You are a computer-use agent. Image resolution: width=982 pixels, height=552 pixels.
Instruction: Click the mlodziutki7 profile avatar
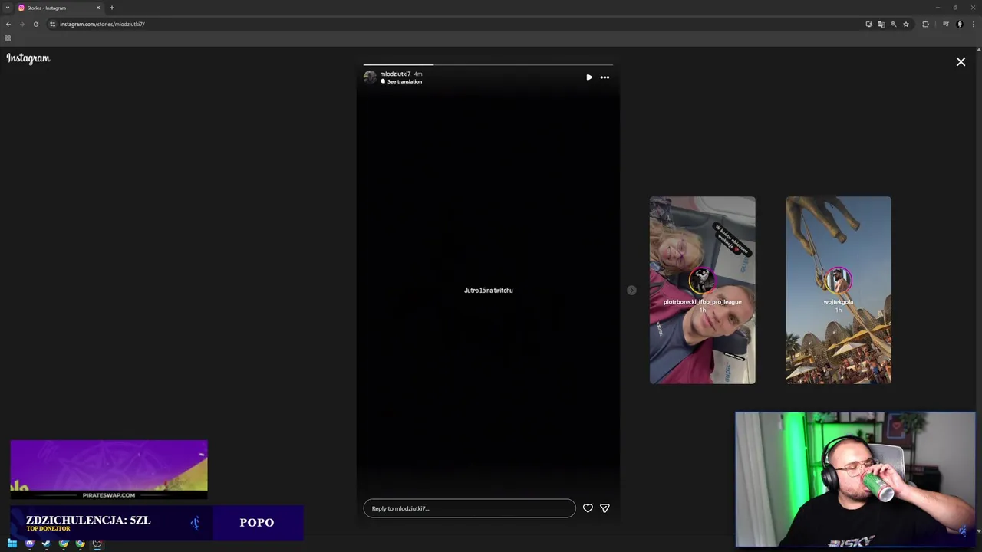point(371,77)
